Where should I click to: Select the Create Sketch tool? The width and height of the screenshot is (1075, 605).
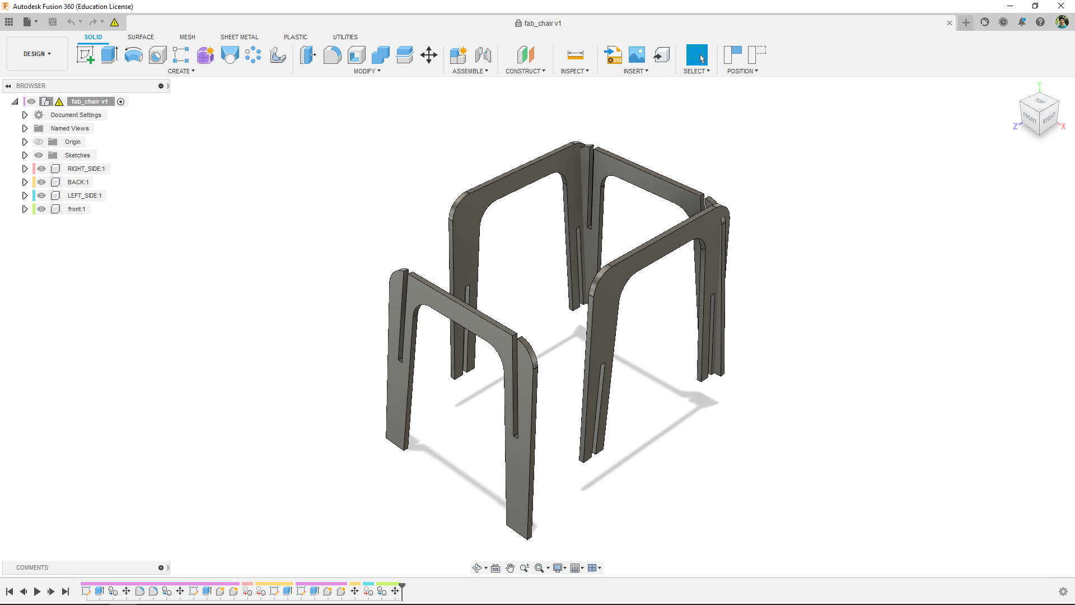pyautogui.click(x=85, y=55)
